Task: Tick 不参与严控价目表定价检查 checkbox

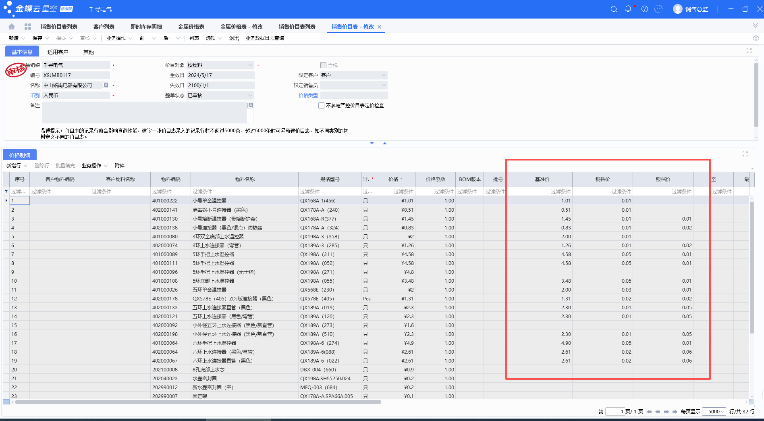Action: click(321, 105)
